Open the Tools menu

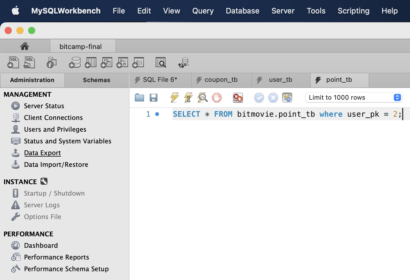pyautogui.click(x=316, y=11)
